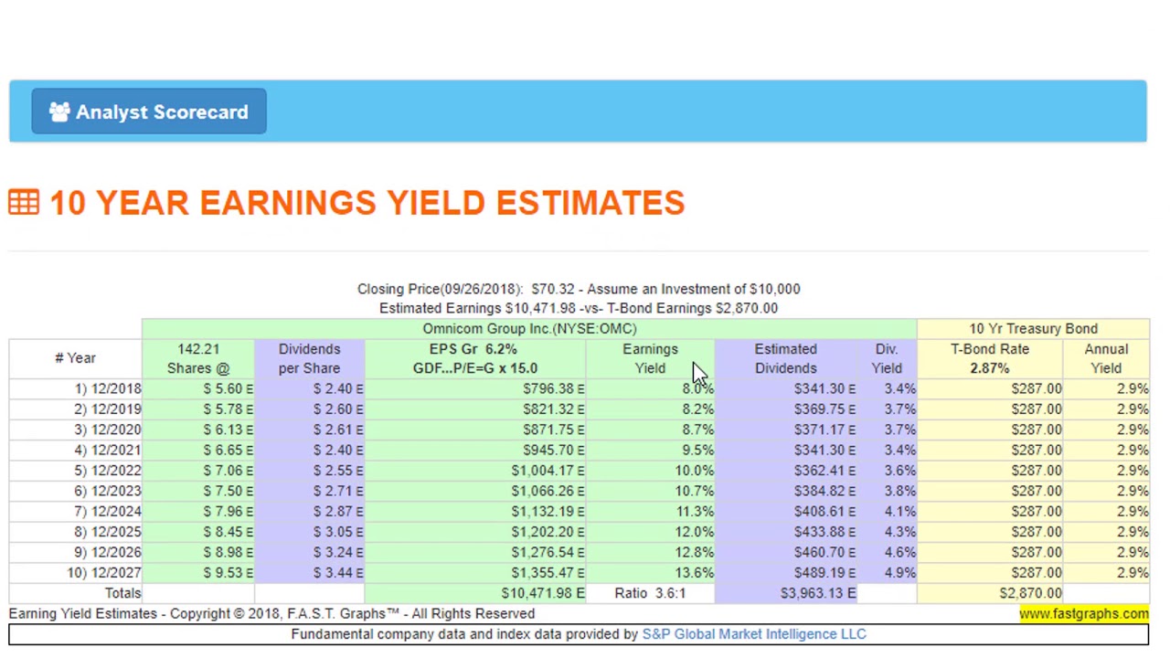The width and height of the screenshot is (1170, 658).
Task: Select the 'T-Bond Rate 2.87%' header
Action: tap(989, 358)
